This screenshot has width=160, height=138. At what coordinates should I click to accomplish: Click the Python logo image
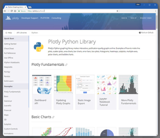pos(39,47)
